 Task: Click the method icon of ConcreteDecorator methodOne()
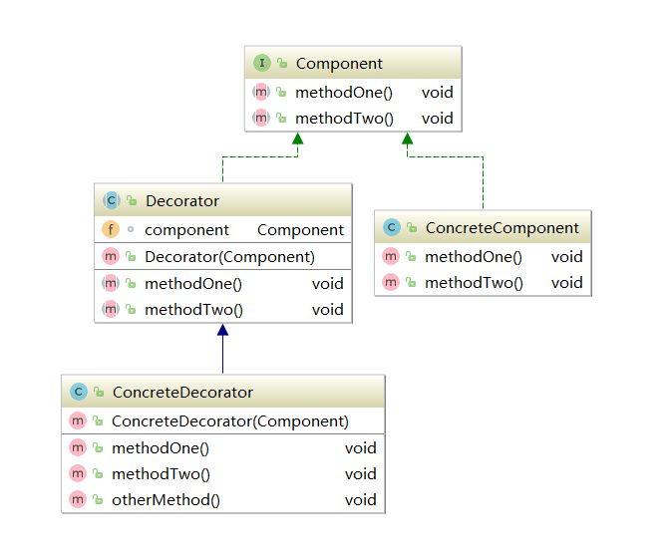[x=78, y=447]
